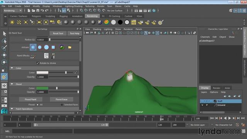The width and height of the screenshot is (247, 139).
Task: Click the green Flood color swatch
Action: tap(42, 88)
